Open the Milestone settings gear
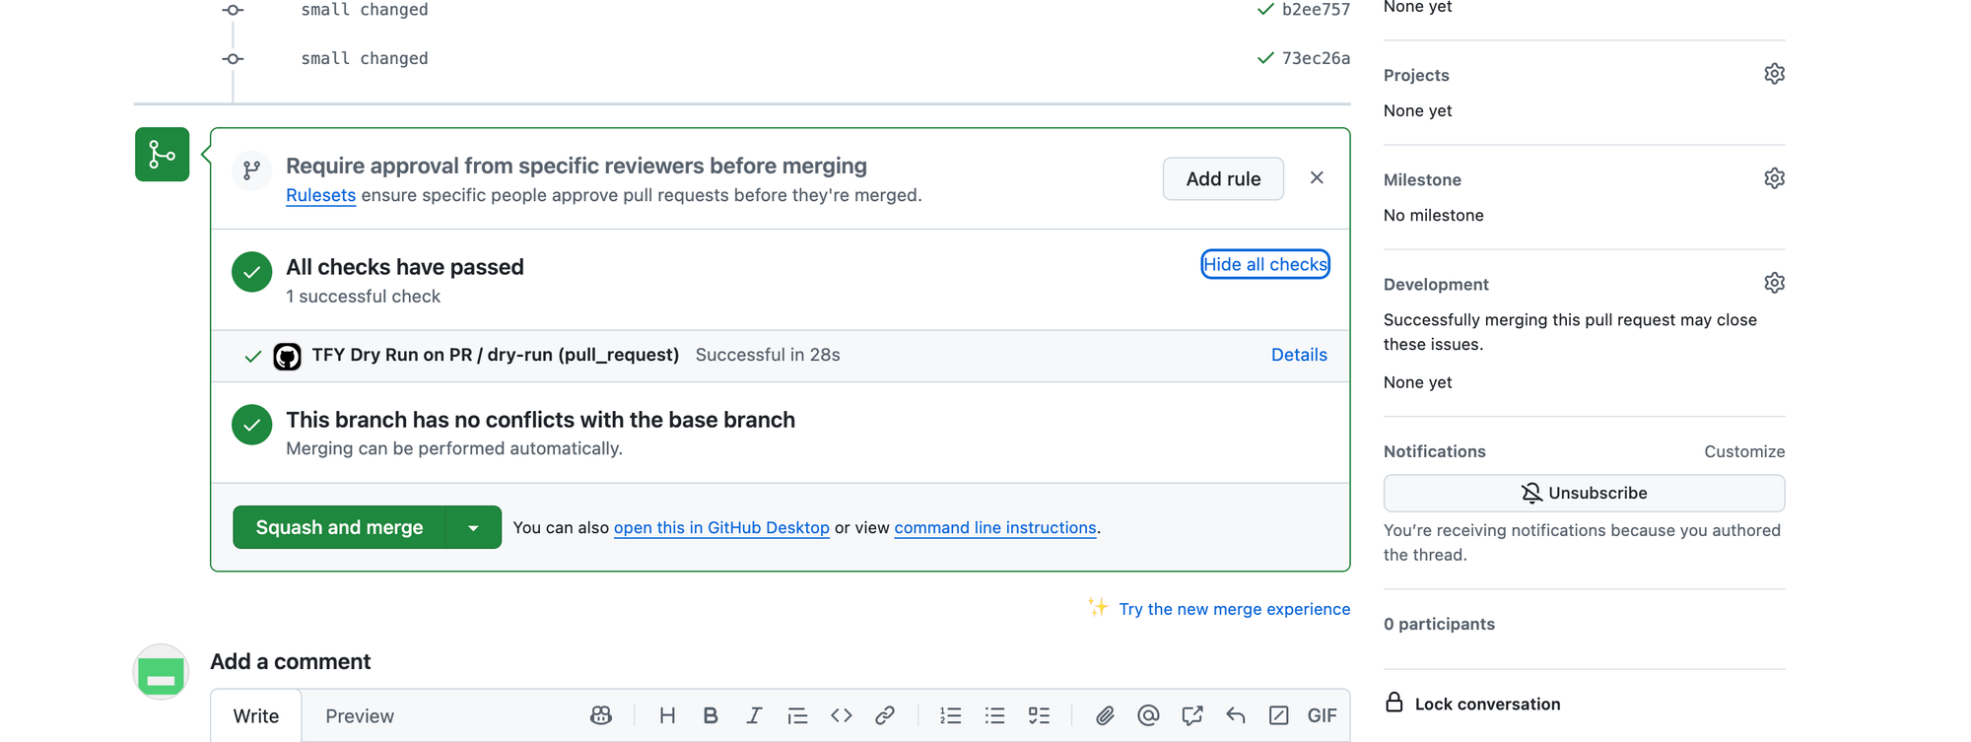The image size is (1971, 742). 1774,178
